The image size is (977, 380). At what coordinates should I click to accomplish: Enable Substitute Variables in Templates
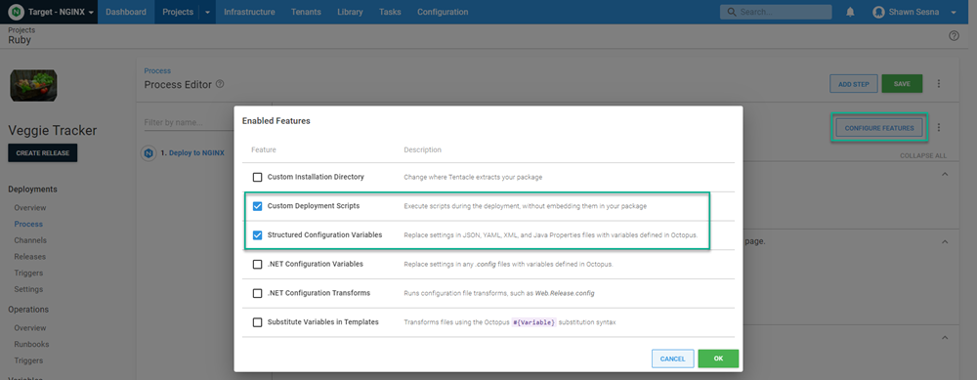(257, 322)
